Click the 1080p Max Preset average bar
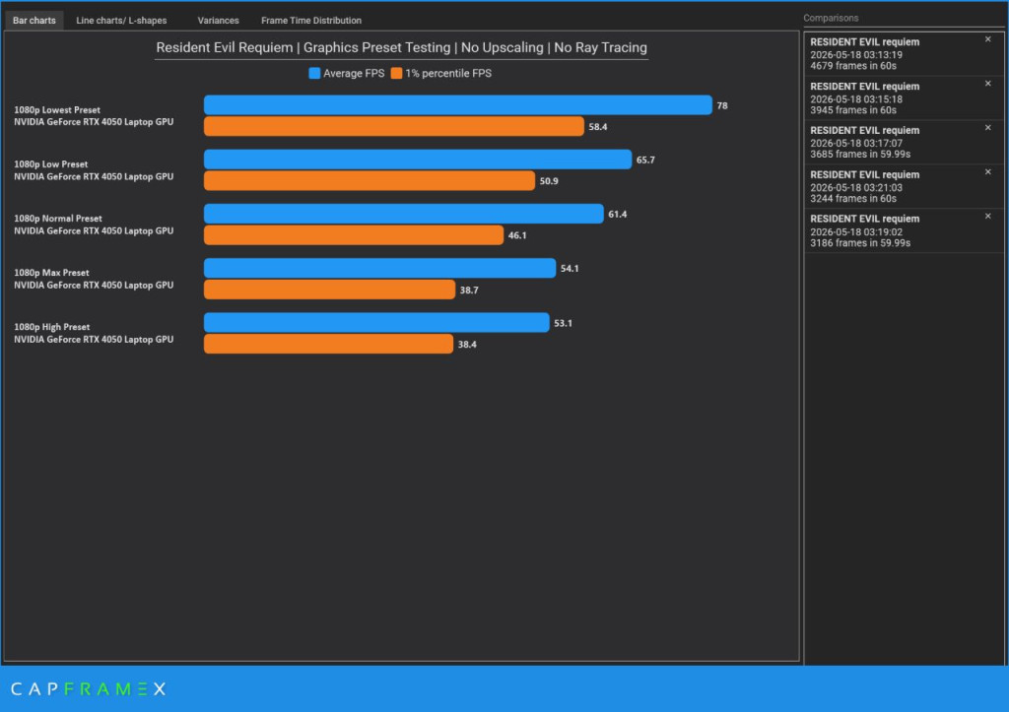The image size is (1009, 712). tap(379, 268)
